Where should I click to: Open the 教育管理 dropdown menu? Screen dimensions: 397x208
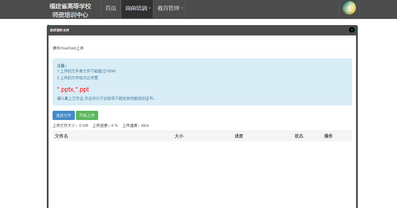170,8
